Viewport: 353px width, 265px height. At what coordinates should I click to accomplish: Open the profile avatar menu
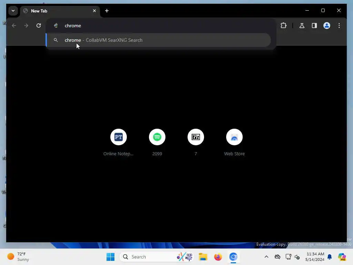point(327,26)
